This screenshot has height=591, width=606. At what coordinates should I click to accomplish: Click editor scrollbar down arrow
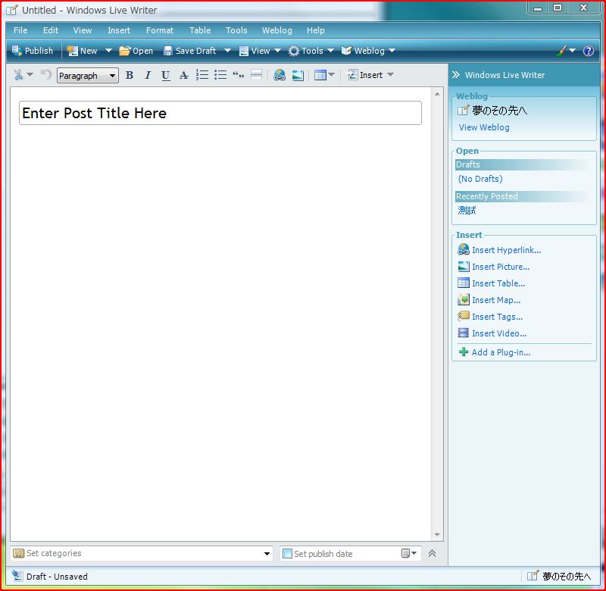point(437,535)
